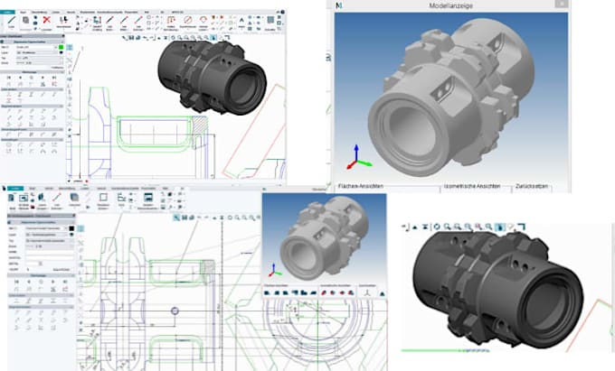Switch to Flächen-Ansichten tab in Modellanzeige

click(x=361, y=186)
